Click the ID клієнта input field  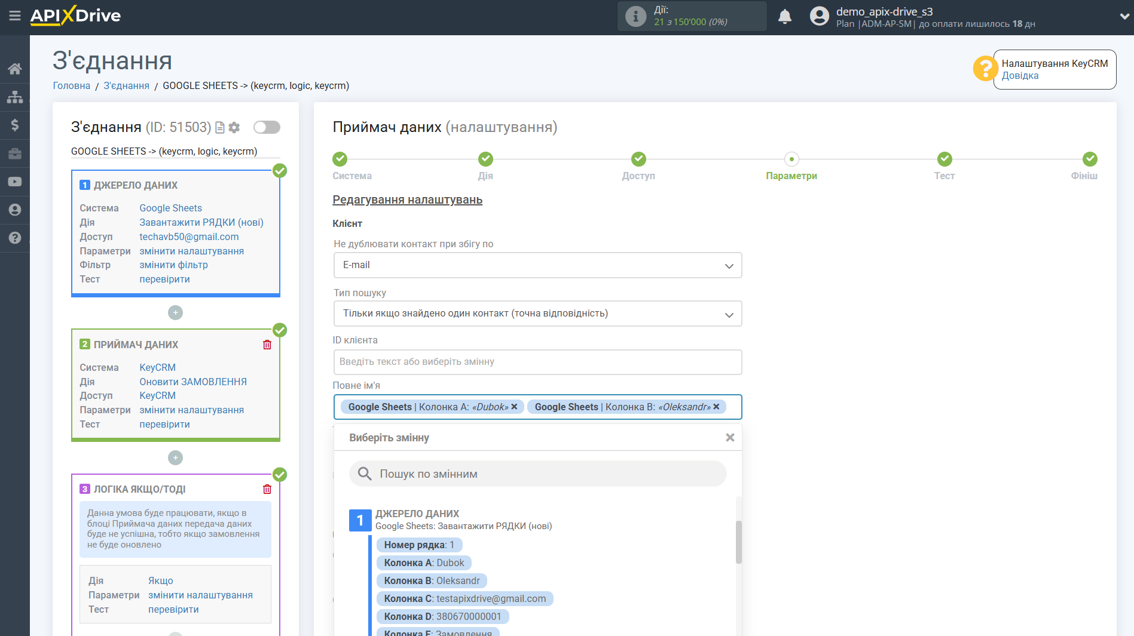coord(537,362)
